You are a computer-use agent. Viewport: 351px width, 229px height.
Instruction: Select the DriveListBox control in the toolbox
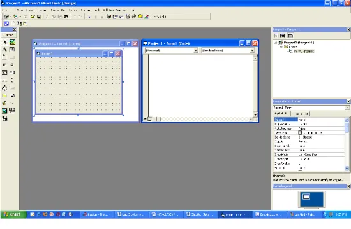(12, 88)
